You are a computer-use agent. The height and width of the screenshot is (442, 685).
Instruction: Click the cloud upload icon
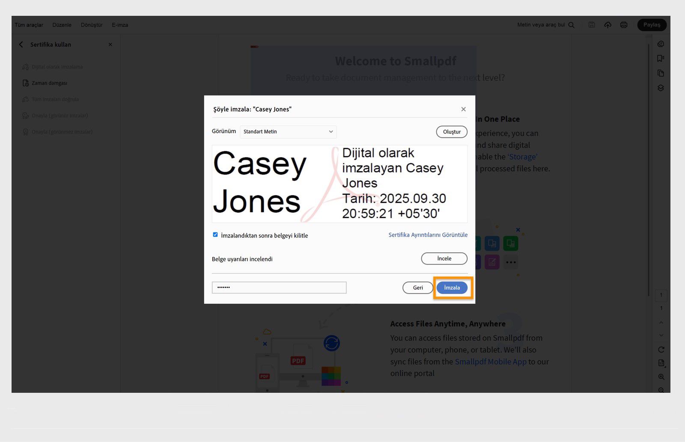(608, 25)
